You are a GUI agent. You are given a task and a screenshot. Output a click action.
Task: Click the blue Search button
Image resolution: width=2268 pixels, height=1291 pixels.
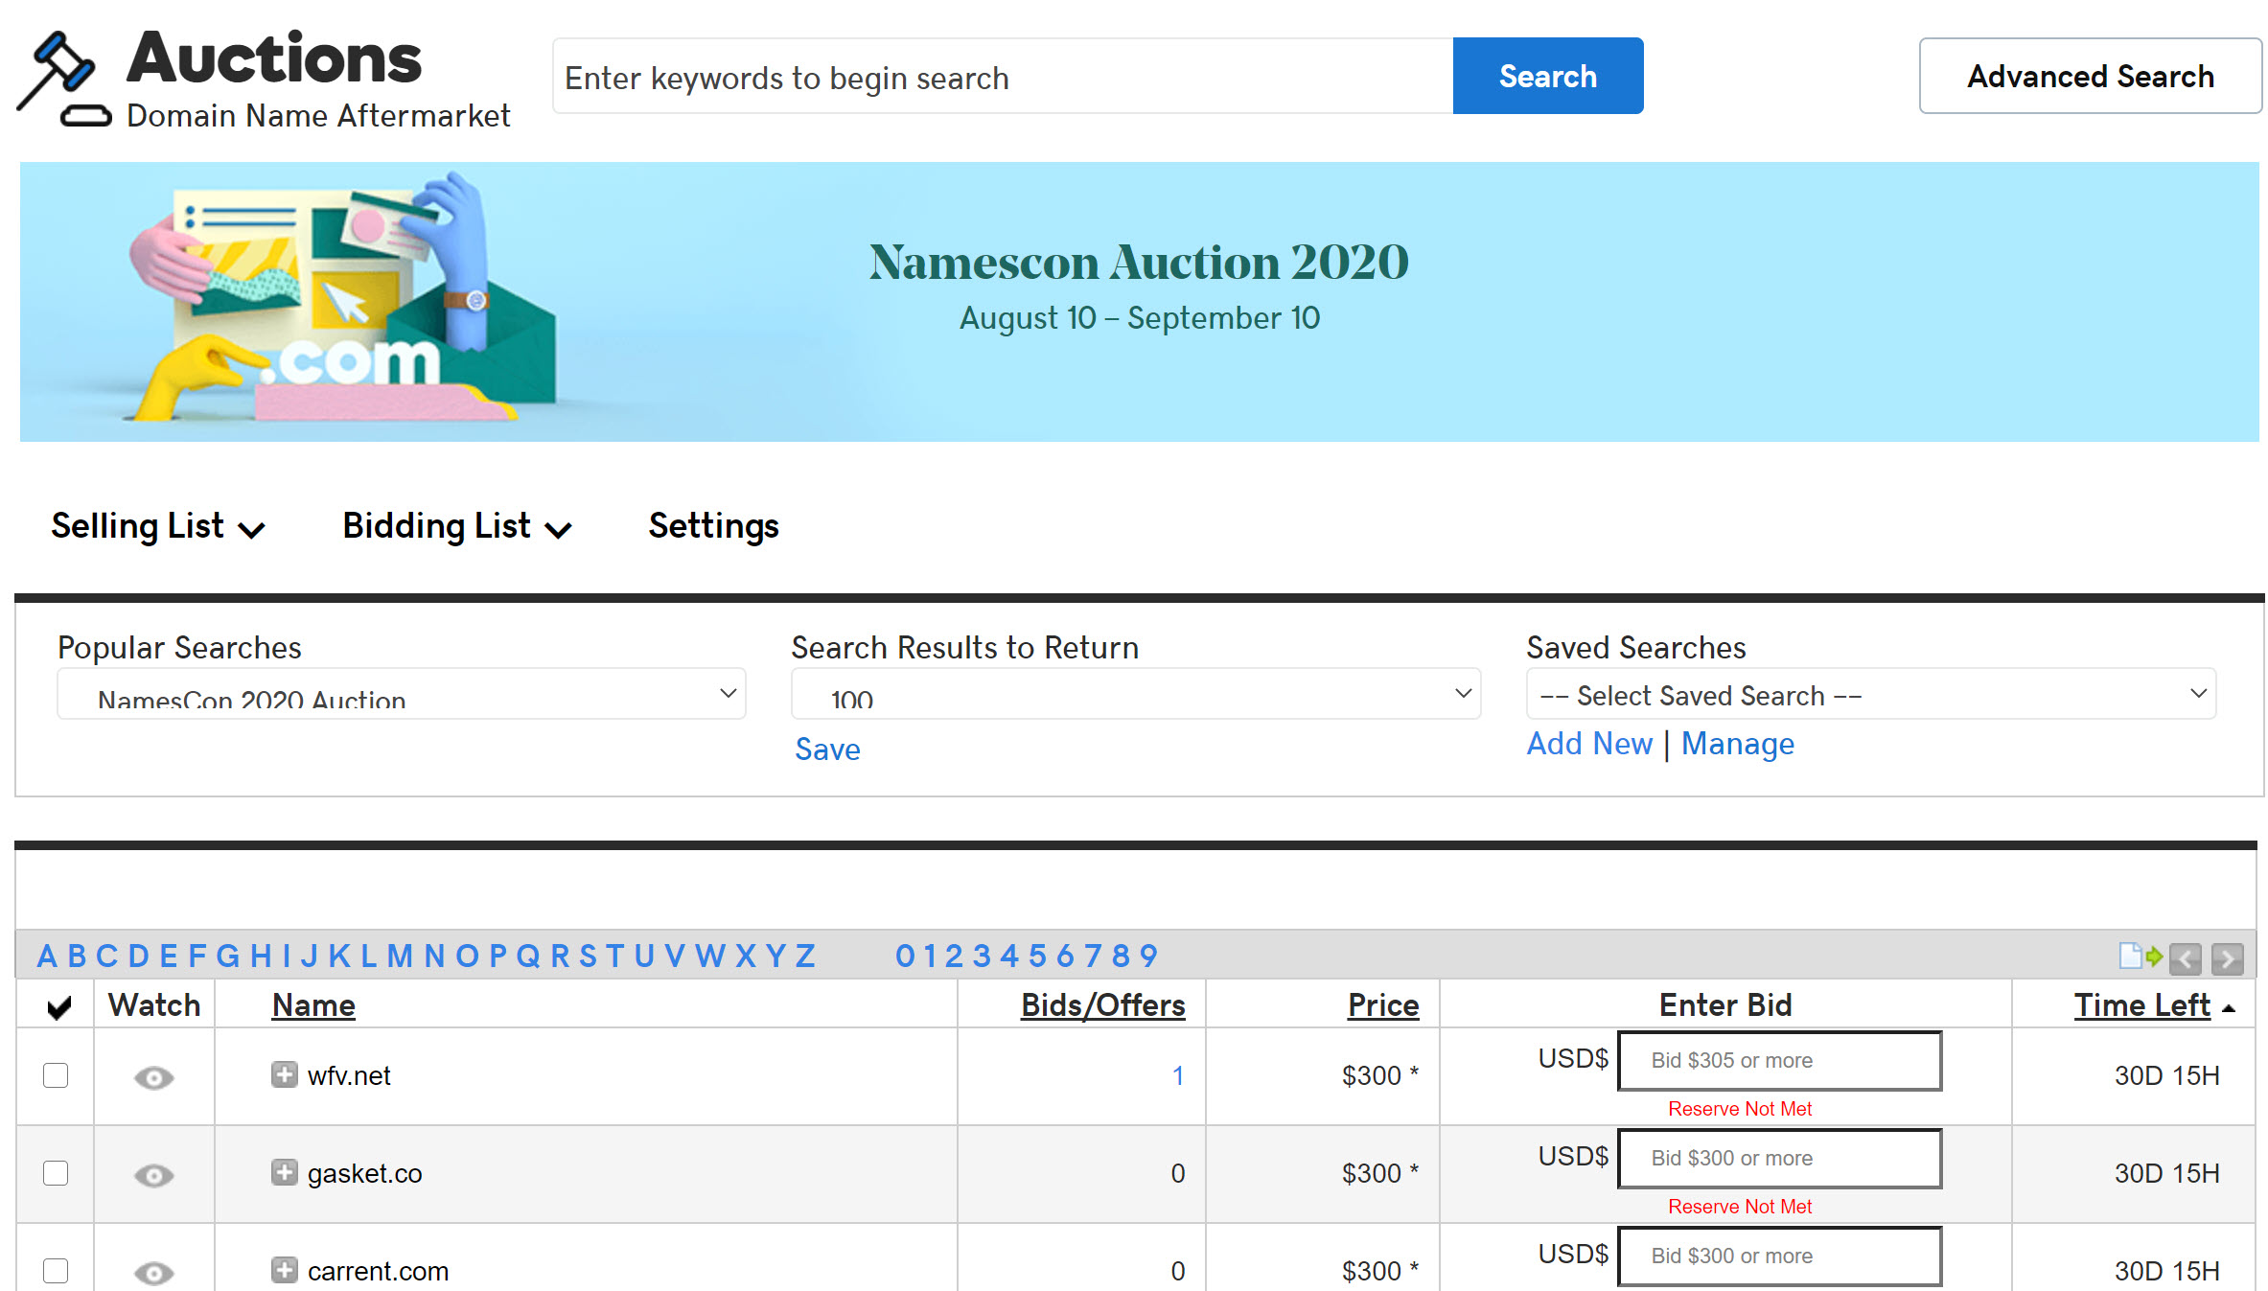point(1548,76)
